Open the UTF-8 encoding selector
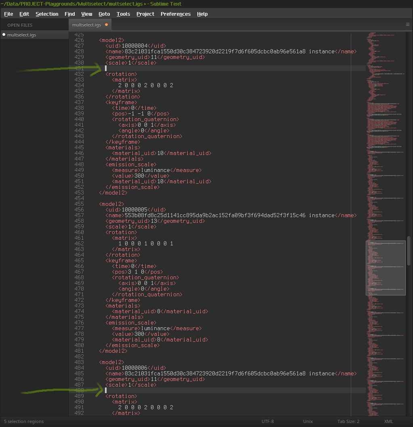This screenshot has height=427, width=413. pos(267,421)
